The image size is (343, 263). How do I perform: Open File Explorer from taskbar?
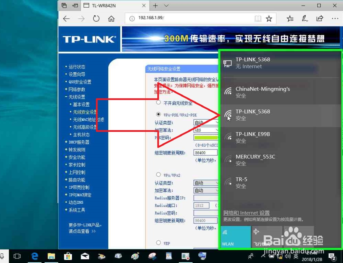tap(51, 256)
